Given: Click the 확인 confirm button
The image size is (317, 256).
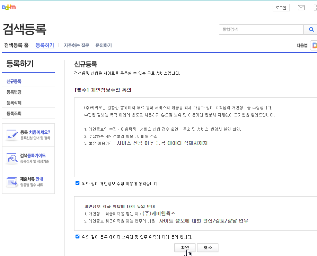Looking at the screenshot, I should tap(185, 247).
